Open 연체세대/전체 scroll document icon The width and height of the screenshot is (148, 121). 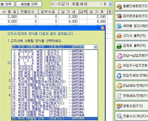(x=119, y=96)
